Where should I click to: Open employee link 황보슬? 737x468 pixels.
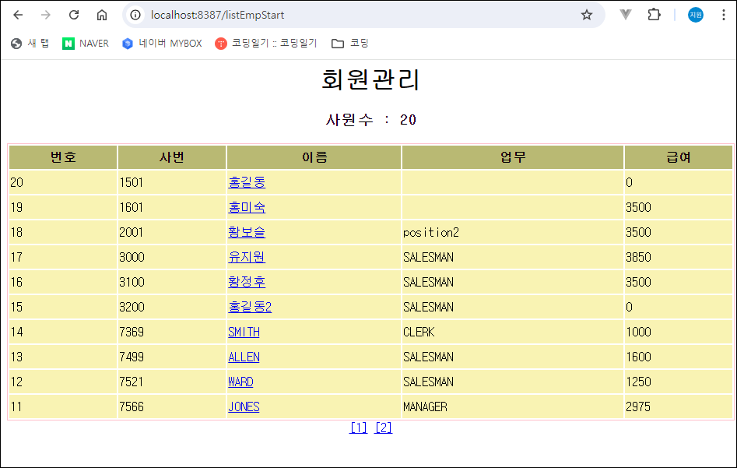click(x=247, y=232)
